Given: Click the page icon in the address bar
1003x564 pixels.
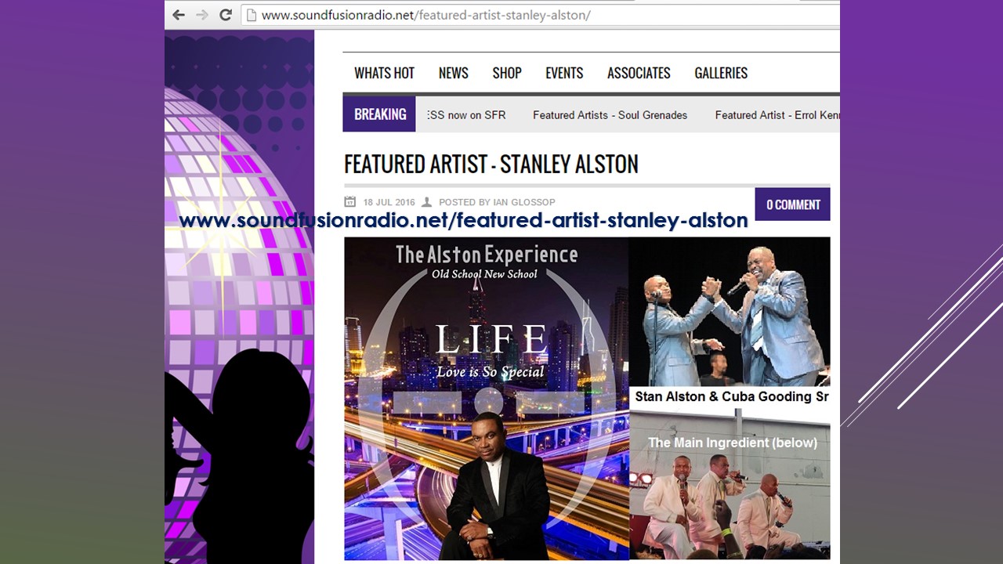Looking at the screenshot, I should click(251, 15).
